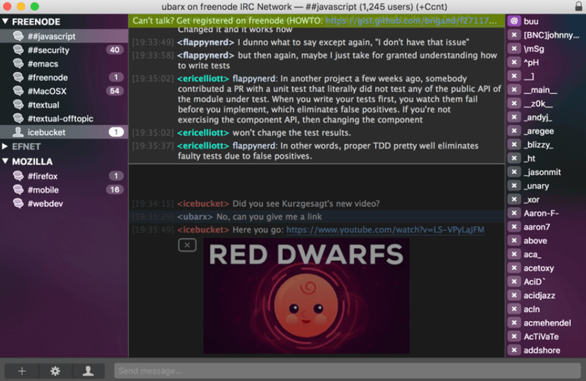Viewport: 586px width, 381px height.
Task: Click icon beside _aregee user
Action: click(514, 131)
